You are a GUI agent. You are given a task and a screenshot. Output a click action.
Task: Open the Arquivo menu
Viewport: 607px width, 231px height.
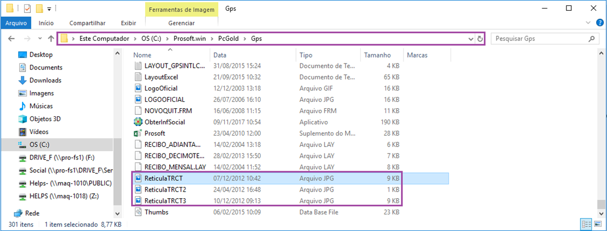coord(16,23)
